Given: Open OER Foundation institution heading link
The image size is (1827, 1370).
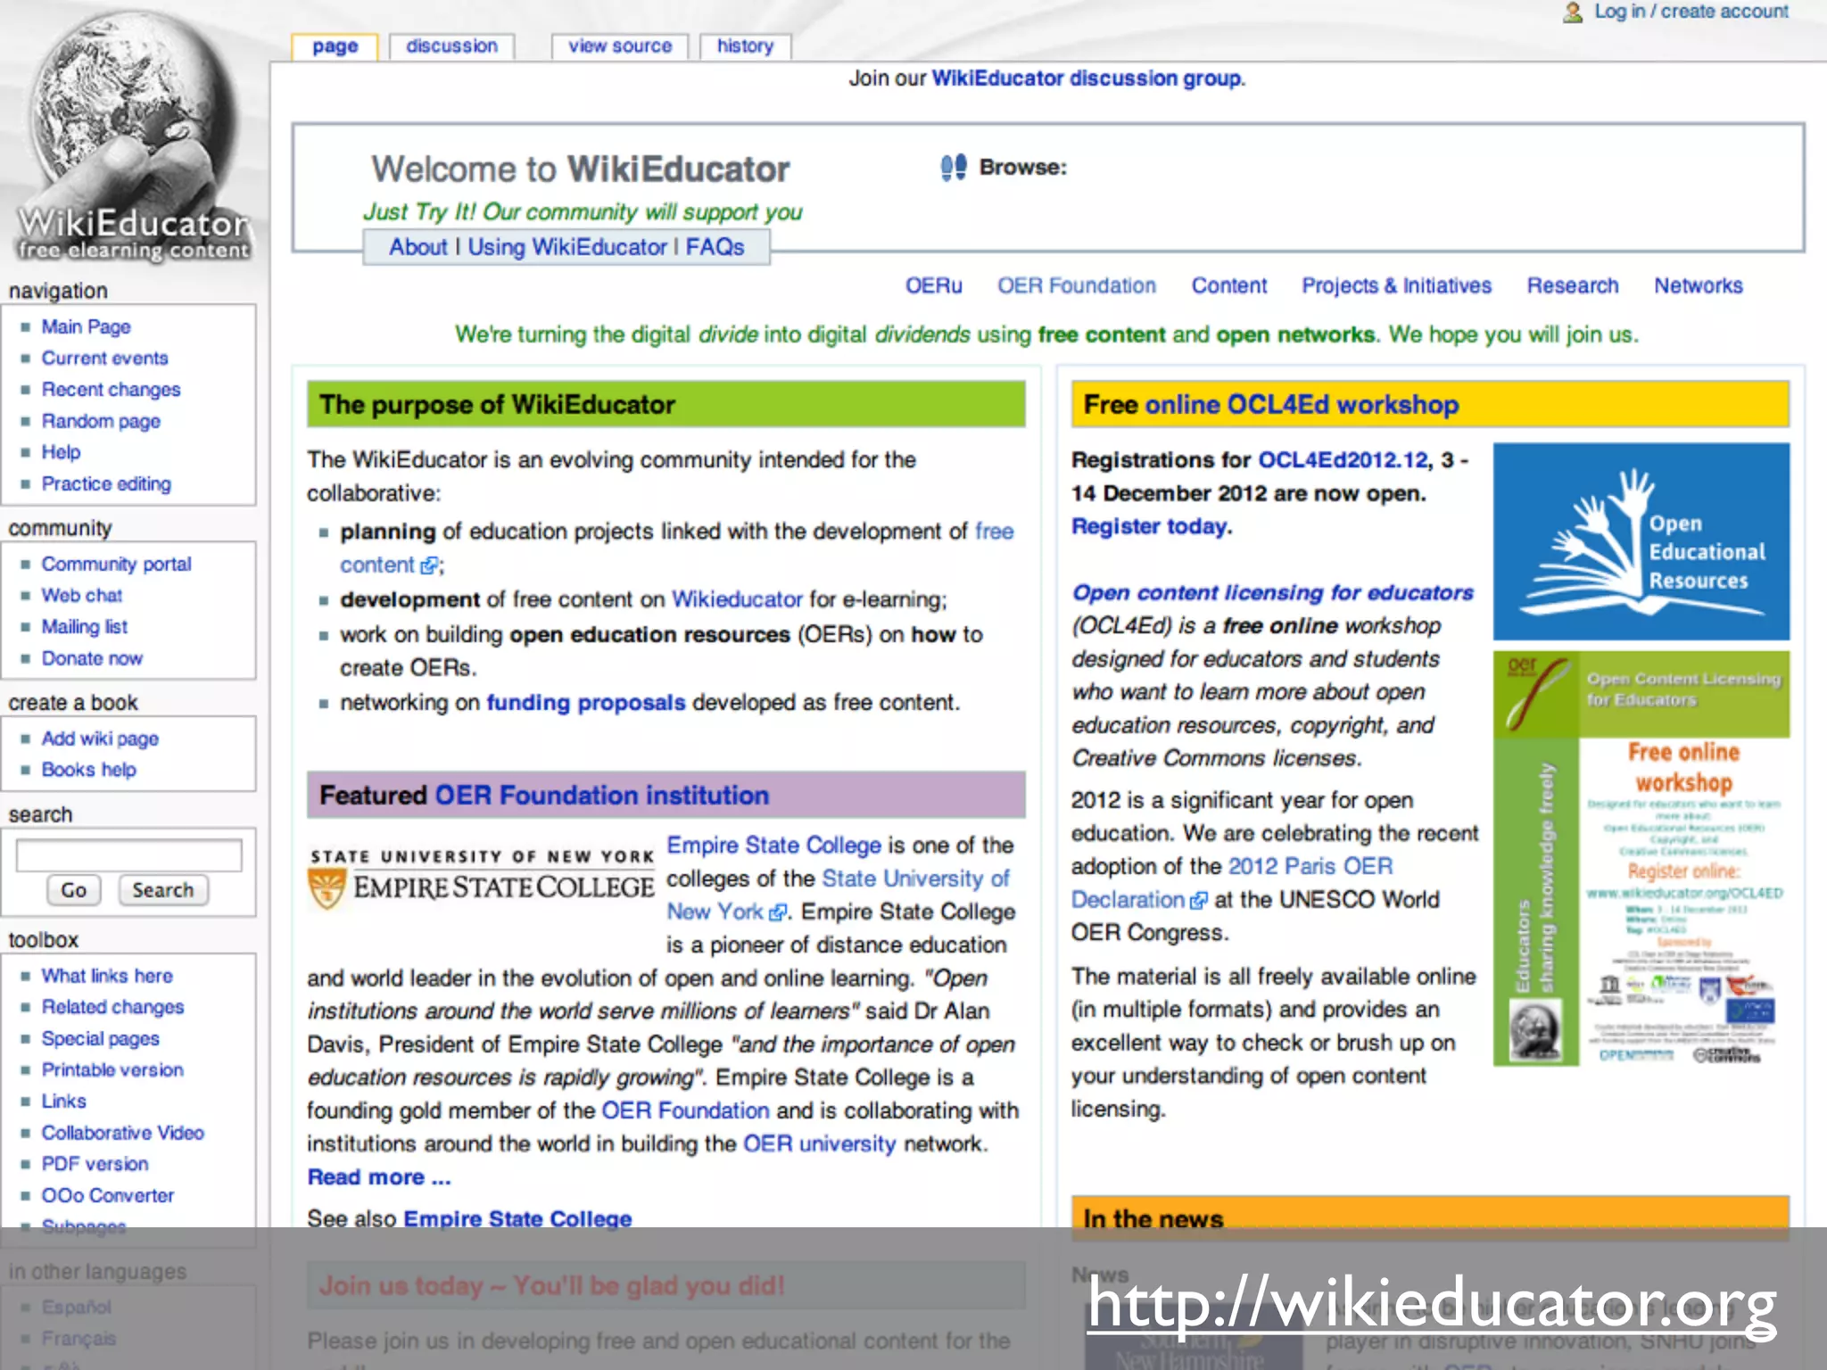Looking at the screenshot, I should [601, 796].
